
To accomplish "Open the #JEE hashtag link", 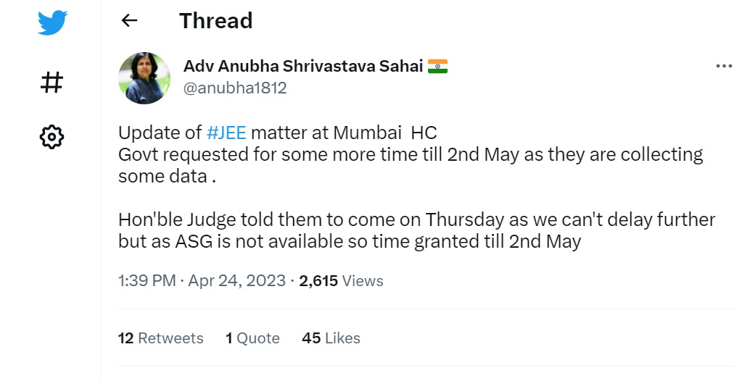I will pyautogui.click(x=227, y=133).
